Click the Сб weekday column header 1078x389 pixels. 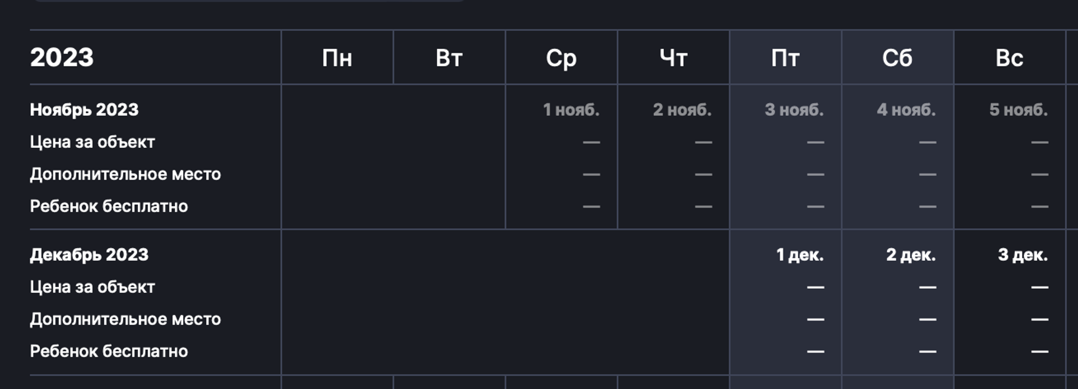[x=897, y=58]
